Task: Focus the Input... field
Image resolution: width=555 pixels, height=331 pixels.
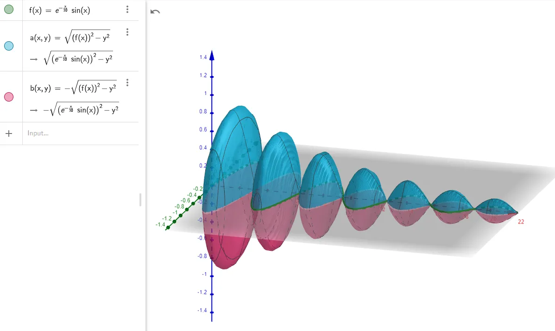Action: coord(80,134)
